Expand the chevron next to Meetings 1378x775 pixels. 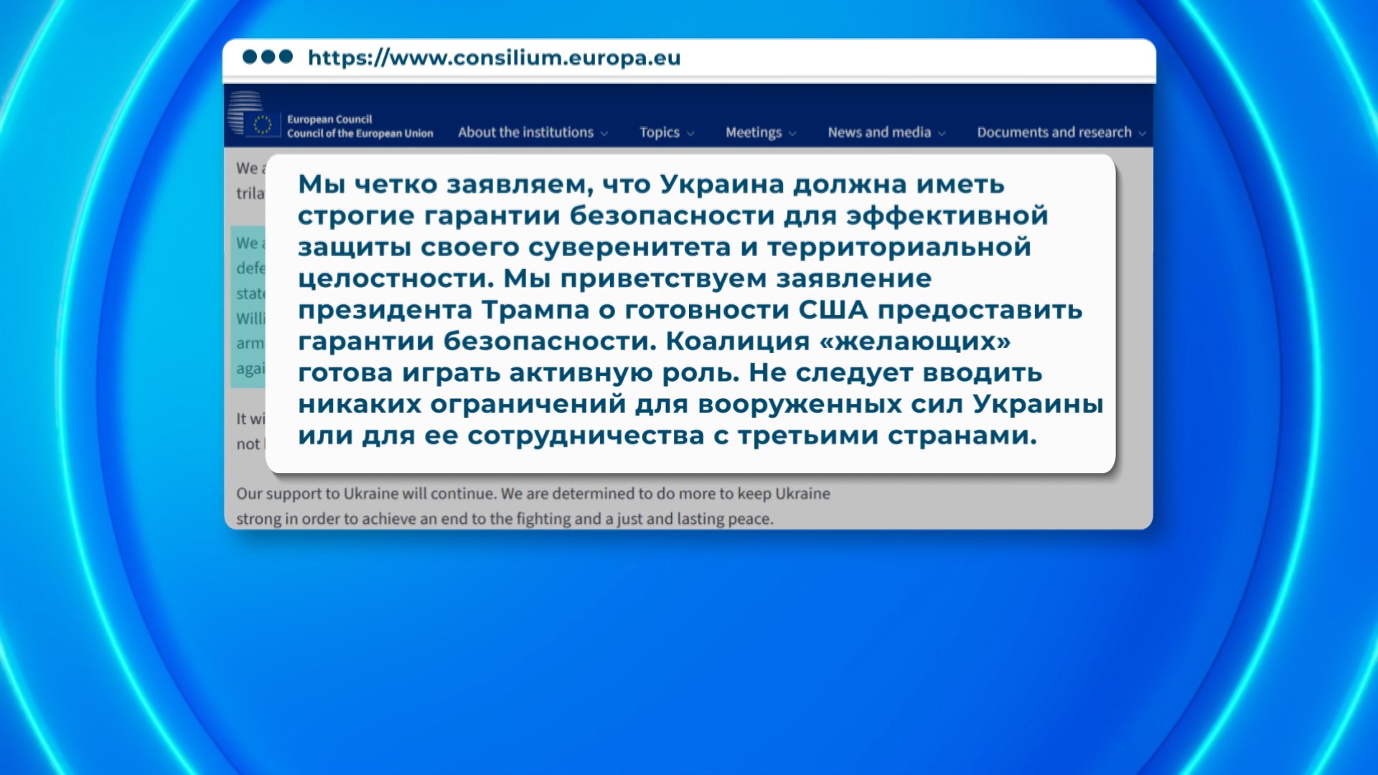click(792, 133)
